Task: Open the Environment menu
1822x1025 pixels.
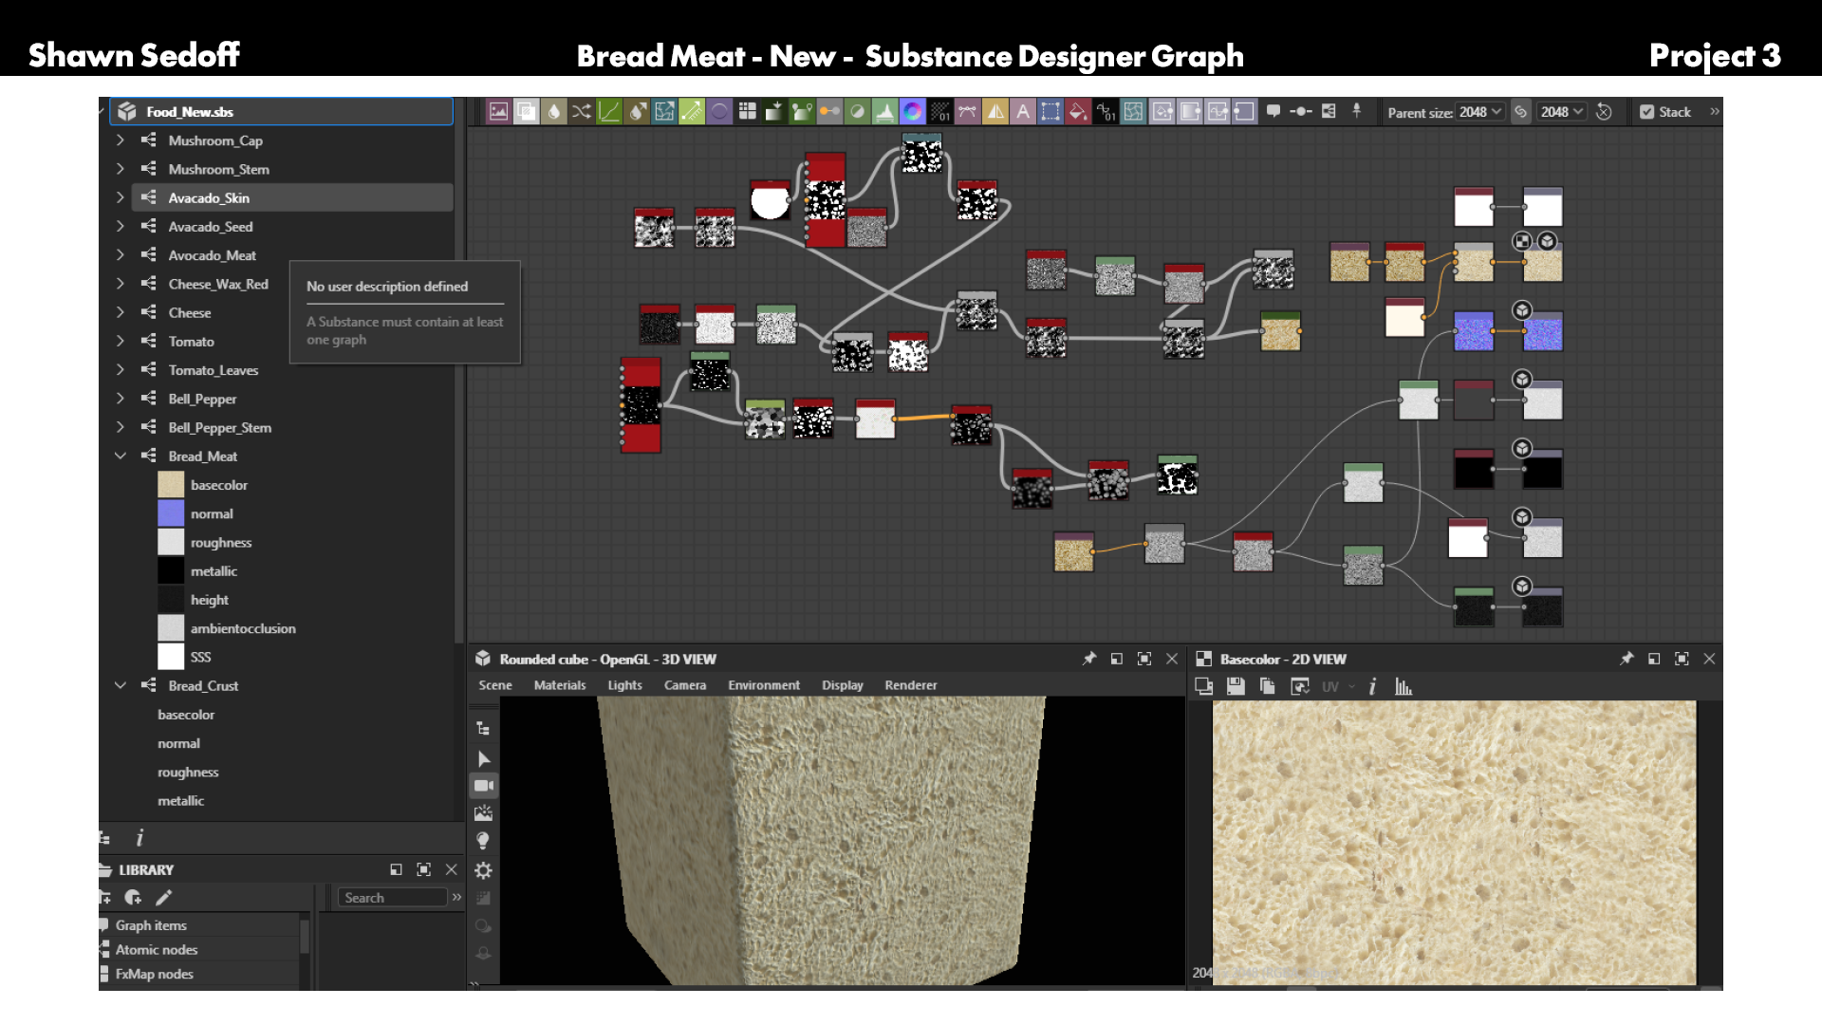Action: 764,685
